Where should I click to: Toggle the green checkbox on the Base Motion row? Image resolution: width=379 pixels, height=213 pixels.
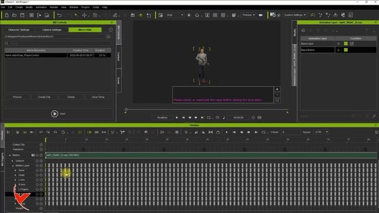[x=346, y=50]
